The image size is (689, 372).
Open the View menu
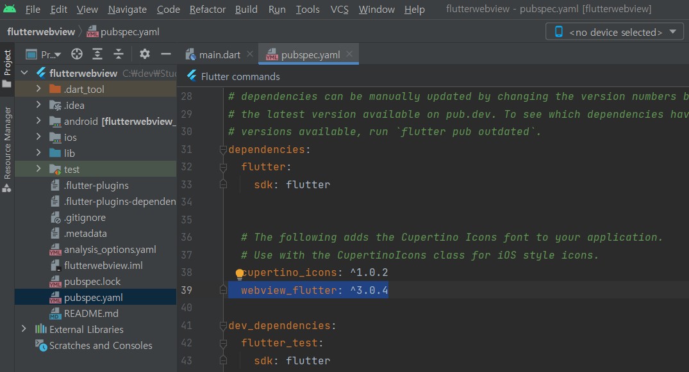click(87, 9)
